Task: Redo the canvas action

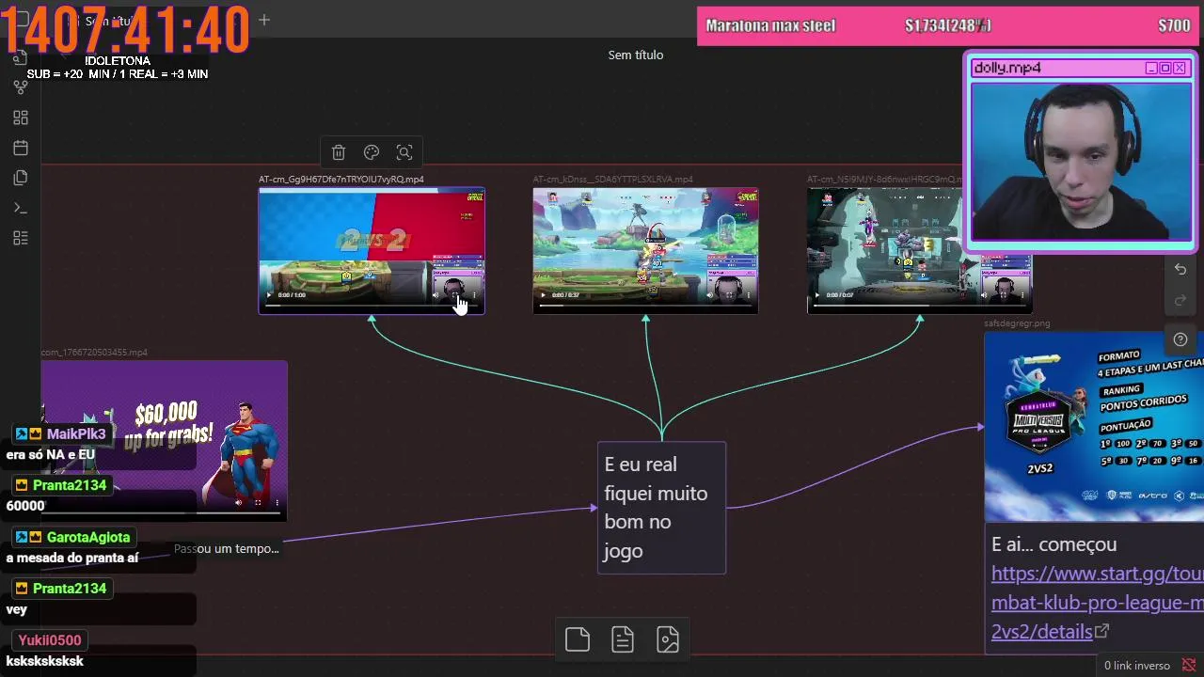Action: (x=1180, y=301)
